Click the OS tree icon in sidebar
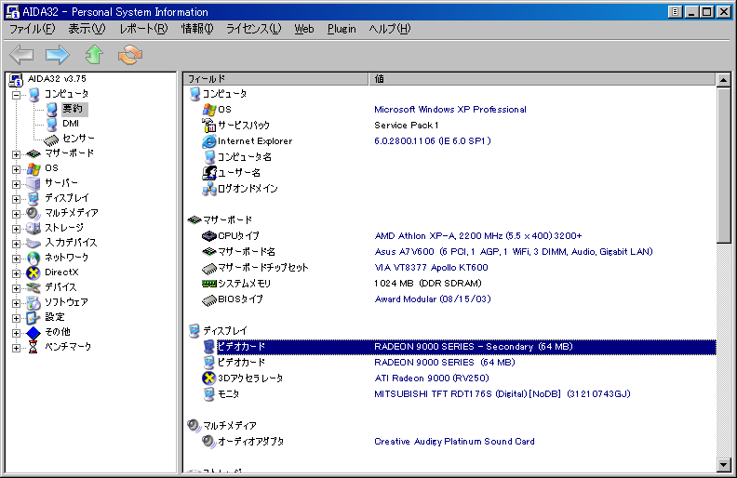Screen dimensions: 737x478 pos(33,168)
